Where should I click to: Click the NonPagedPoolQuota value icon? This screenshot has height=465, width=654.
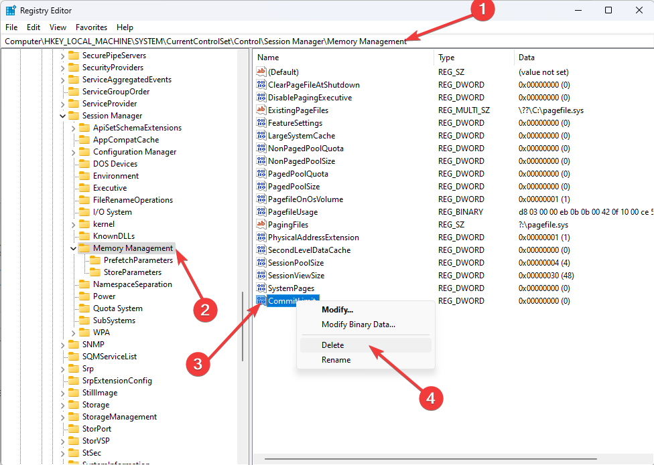pyautogui.click(x=261, y=149)
